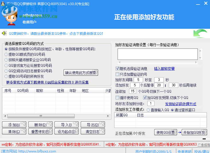Click the 清空日志 button
This screenshot has height=153, width=210.
click(93, 132)
